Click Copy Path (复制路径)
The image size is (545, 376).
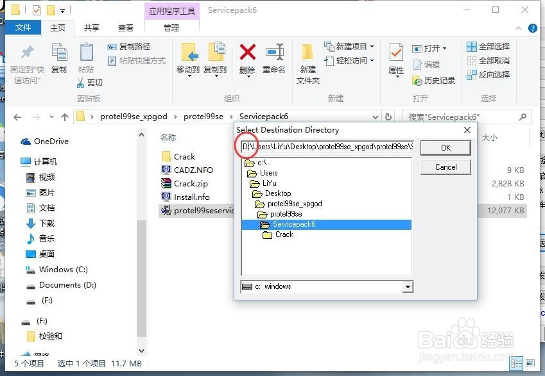[x=128, y=47]
